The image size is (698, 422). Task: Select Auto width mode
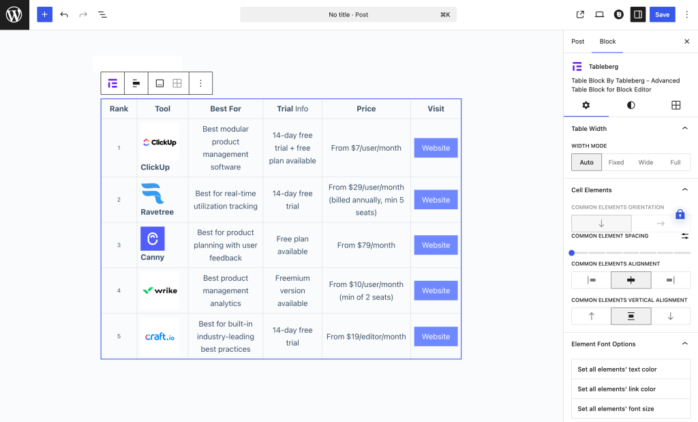[587, 162]
